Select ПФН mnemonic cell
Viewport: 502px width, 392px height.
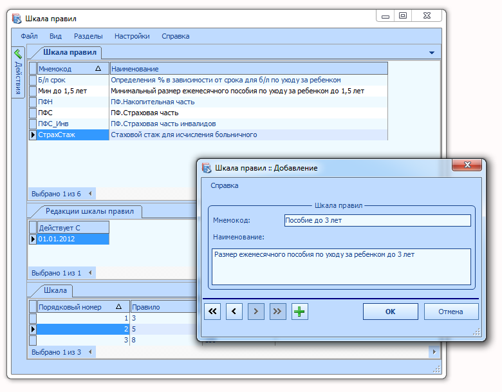coord(73,102)
